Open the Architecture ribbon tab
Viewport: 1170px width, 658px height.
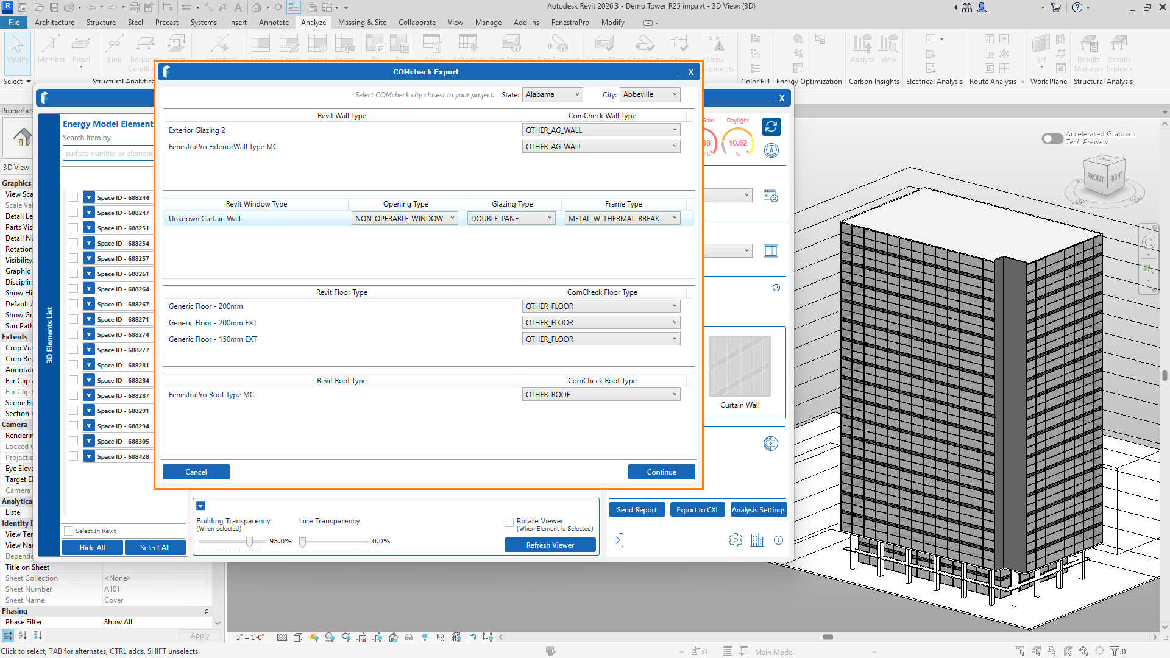tap(54, 23)
